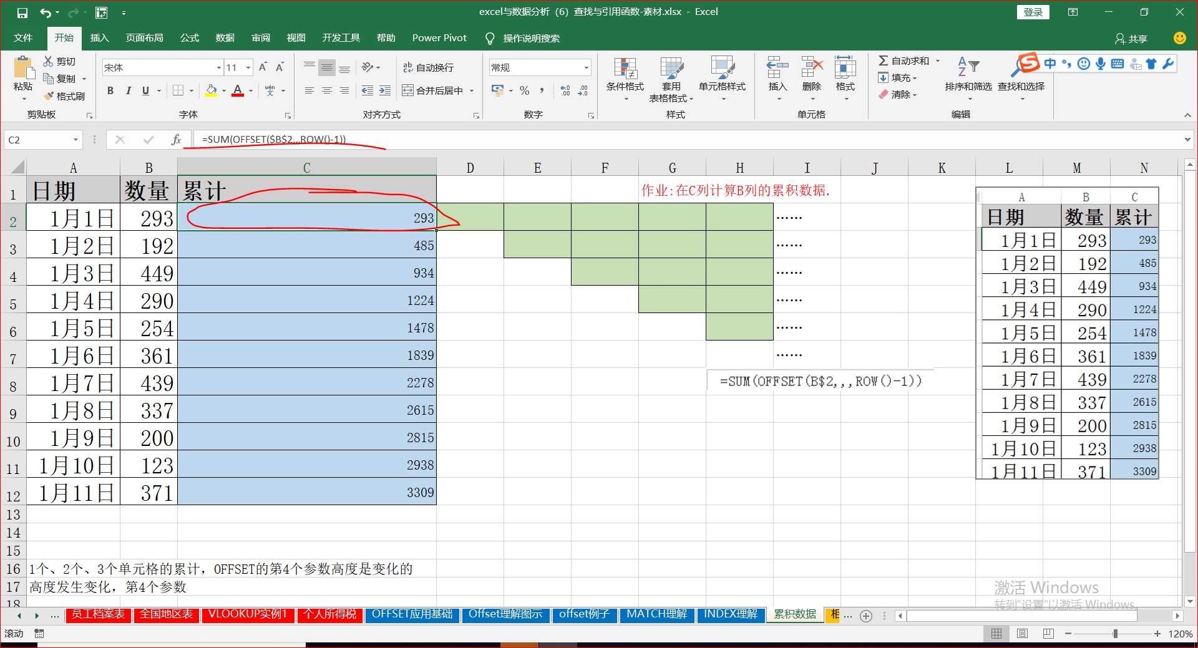Click the Share (共享) button
Viewport: 1198px width, 648px height.
[1131, 39]
